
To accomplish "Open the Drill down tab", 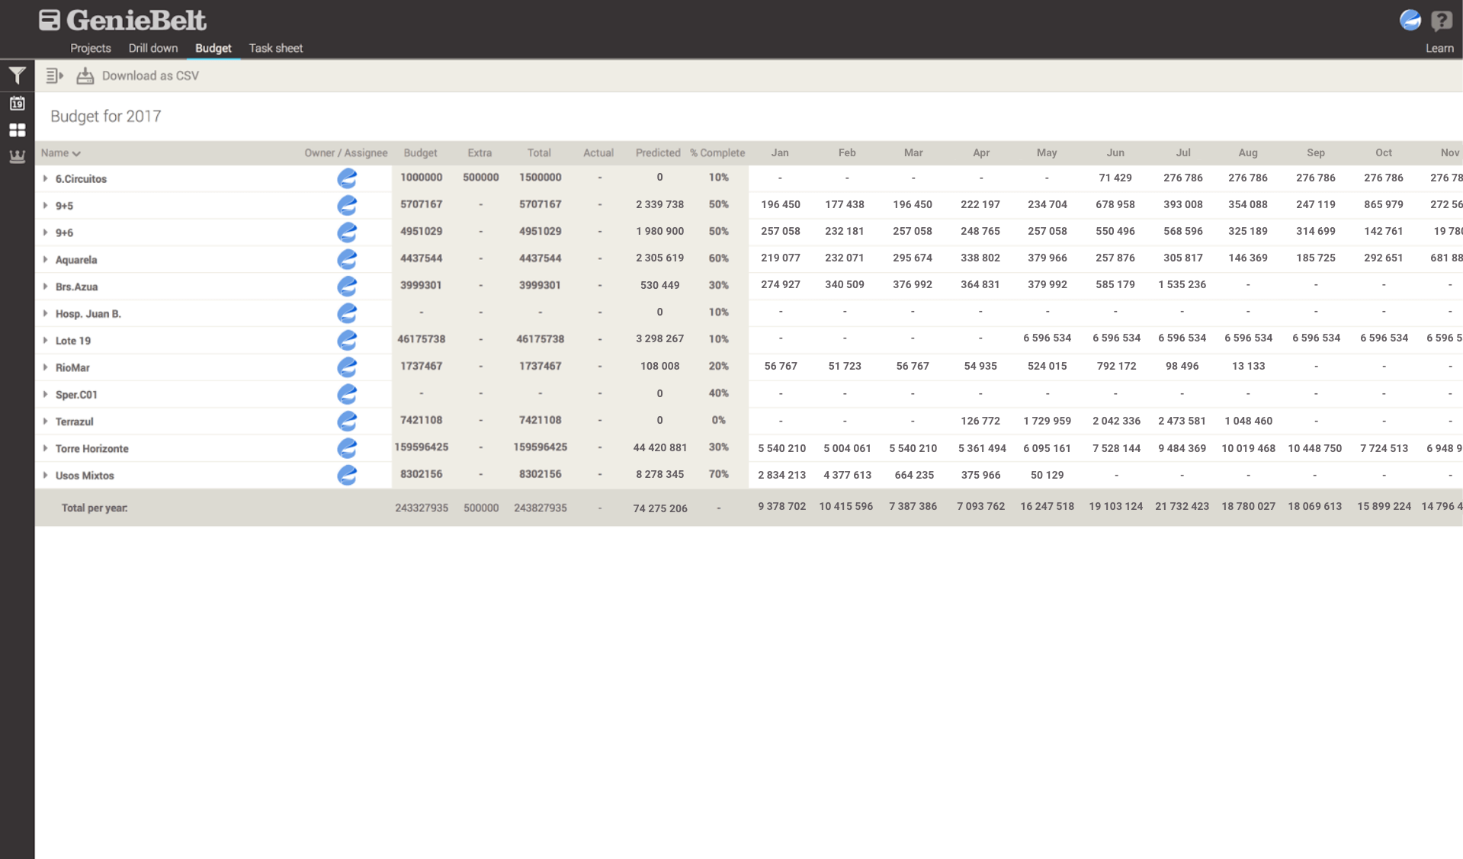I will click(153, 48).
